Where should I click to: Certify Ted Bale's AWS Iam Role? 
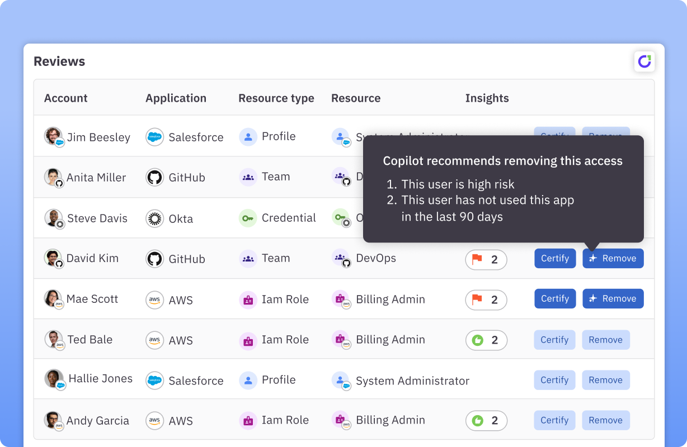pos(554,340)
